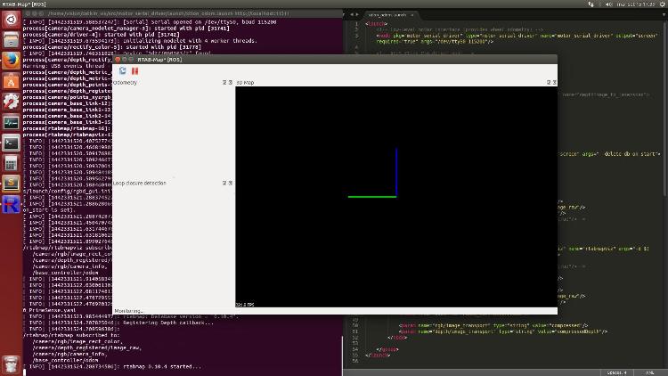Close the Odometry dock panel
Screen dimensions: 668x376
click(x=231, y=82)
